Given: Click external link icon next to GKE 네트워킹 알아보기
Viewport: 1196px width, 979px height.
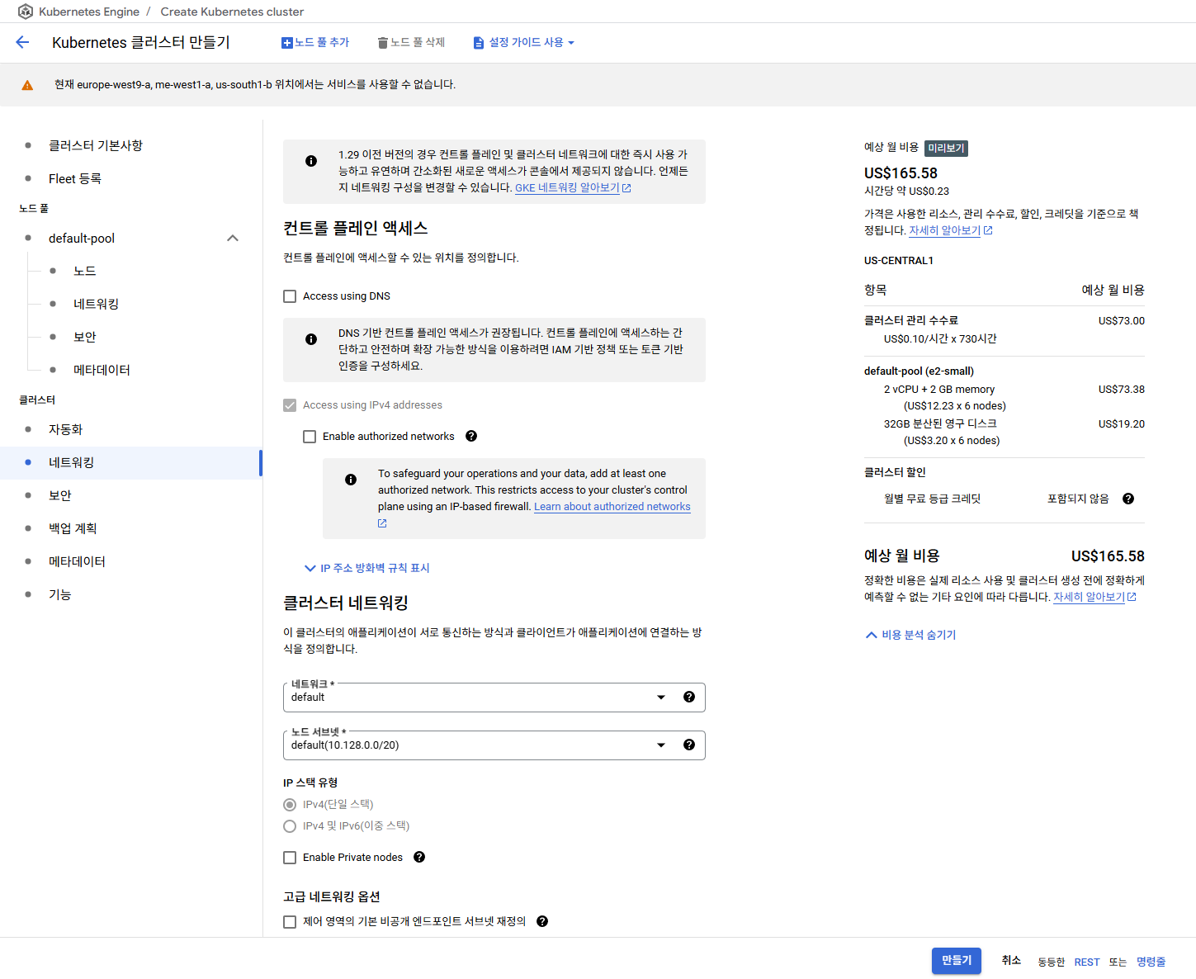Looking at the screenshot, I should click(626, 188).
